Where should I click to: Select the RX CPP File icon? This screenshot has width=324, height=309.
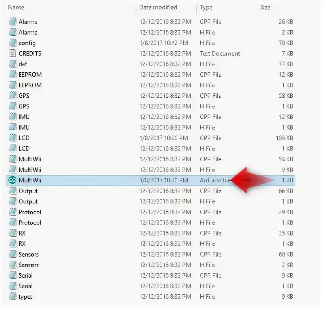[x=13, y=233]
